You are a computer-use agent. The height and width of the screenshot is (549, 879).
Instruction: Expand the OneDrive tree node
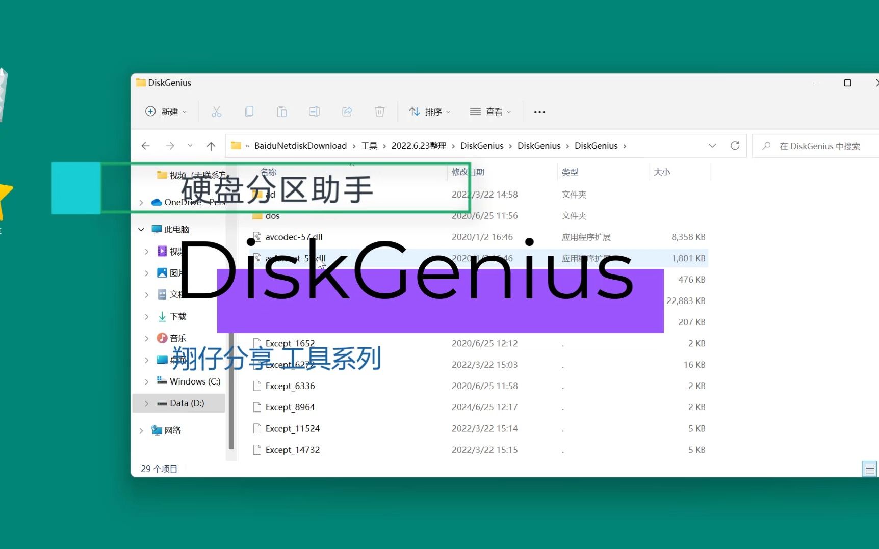pos(141,203)
